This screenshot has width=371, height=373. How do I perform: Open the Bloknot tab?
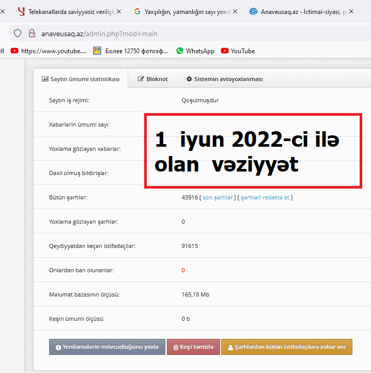point(153,79)
